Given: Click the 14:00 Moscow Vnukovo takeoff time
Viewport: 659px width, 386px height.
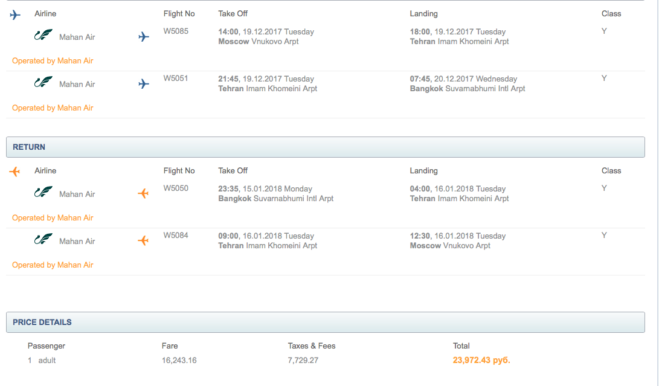Looking at the screenshot, I should point(229,32).
